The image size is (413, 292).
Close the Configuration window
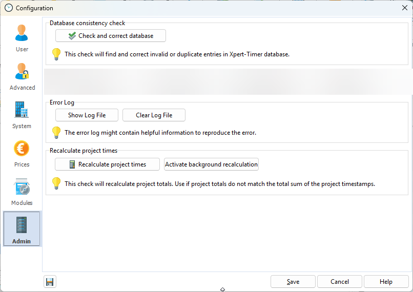tap(405, 8)
